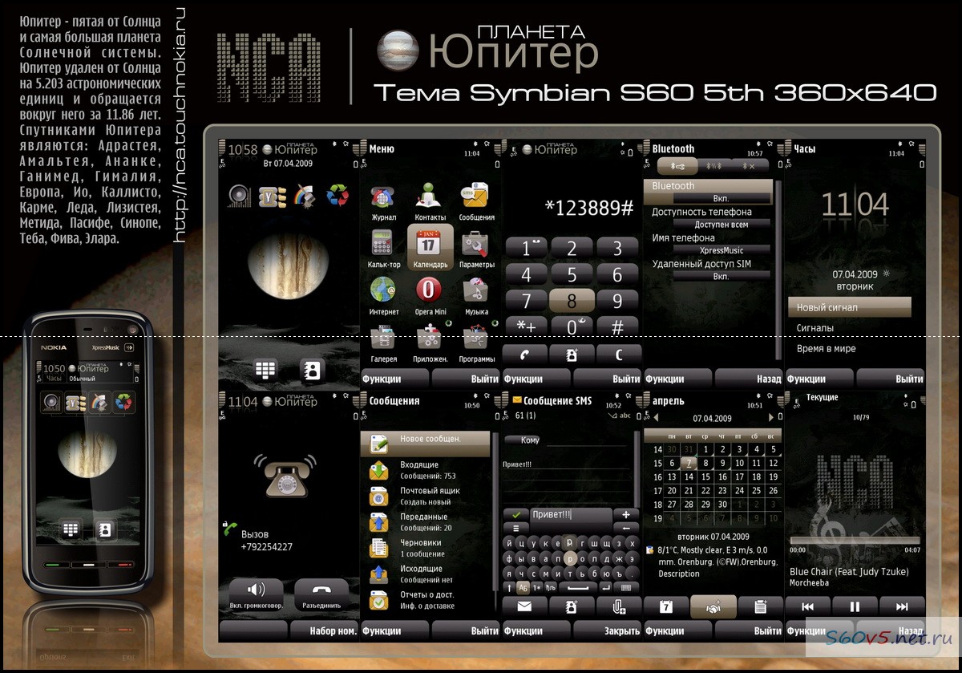Edit Имя телефона field XpressMusic
The image size is (962, 673).
pos(721,250)
